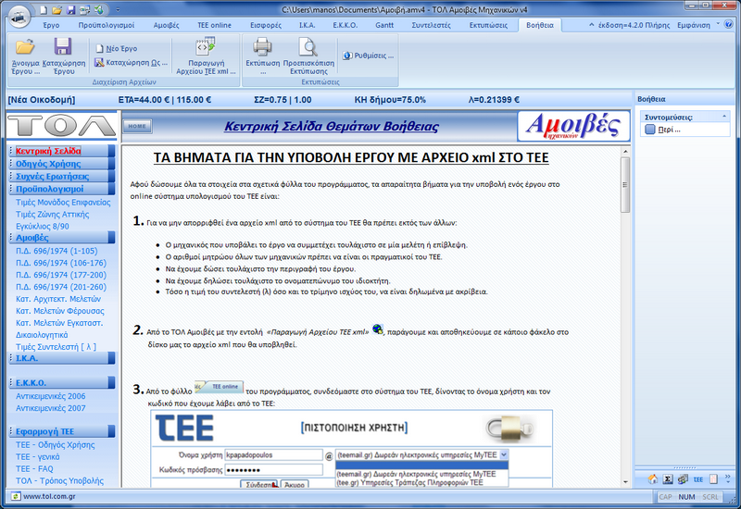Open the TEE service domain dropdown
Viewport: 741px width, 509px height.
pyautogui.click(x=503, y=455)
